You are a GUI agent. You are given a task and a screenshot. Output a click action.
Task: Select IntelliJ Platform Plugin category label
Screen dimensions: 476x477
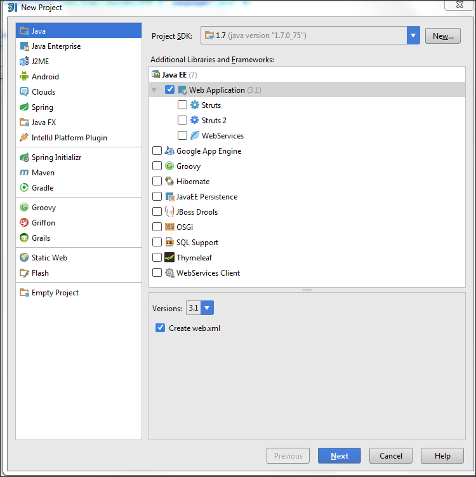pos(69,137)
